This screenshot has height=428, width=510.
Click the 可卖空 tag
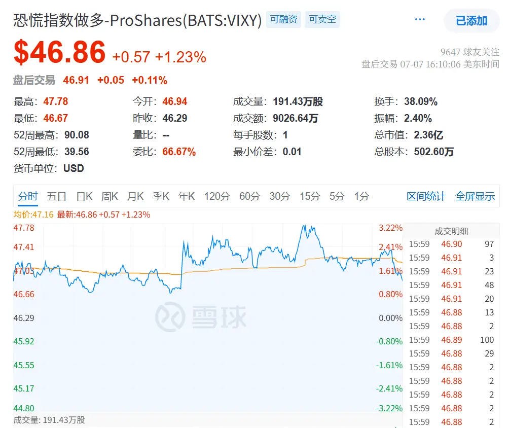322,20
